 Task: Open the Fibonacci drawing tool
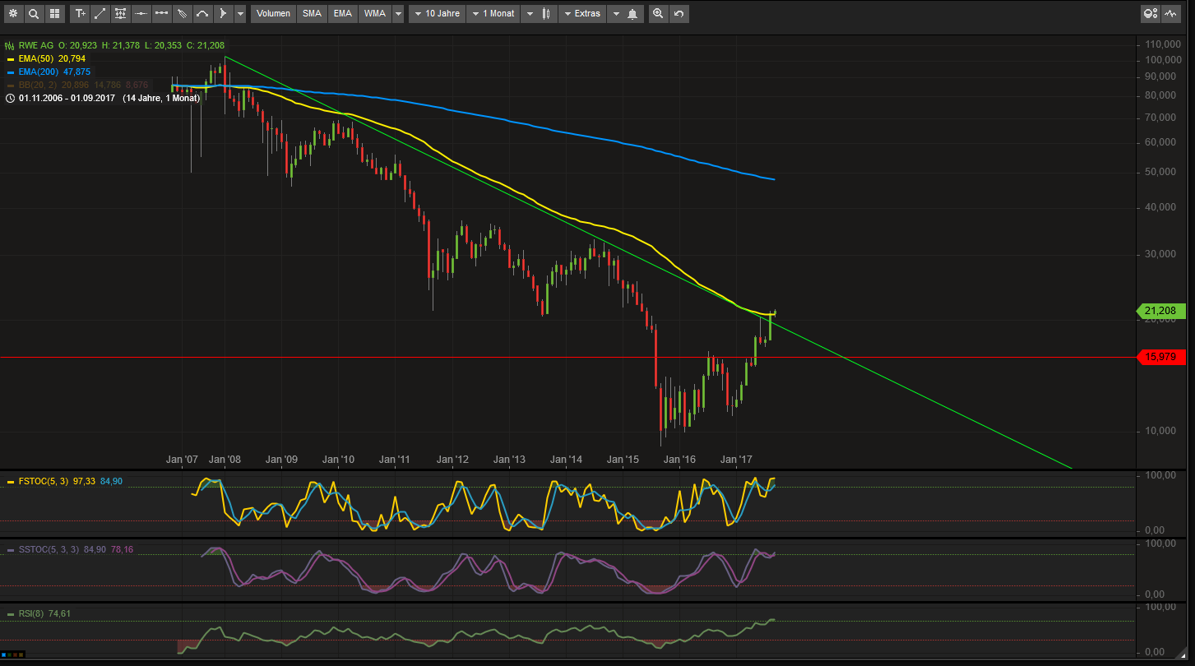pos(120,13)
